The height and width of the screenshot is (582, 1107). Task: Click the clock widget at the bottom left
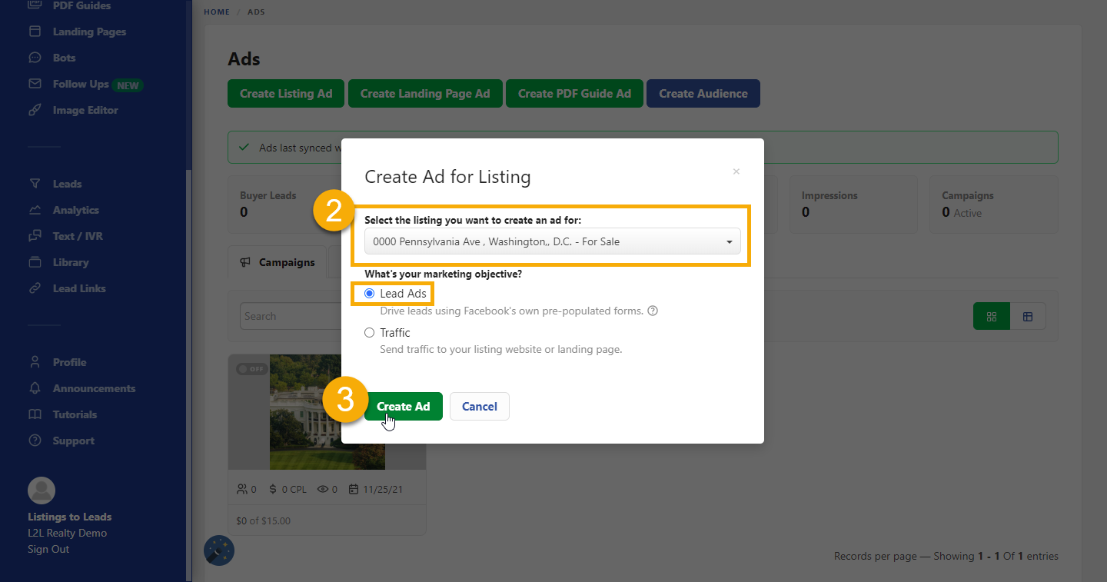coord(218,550)
